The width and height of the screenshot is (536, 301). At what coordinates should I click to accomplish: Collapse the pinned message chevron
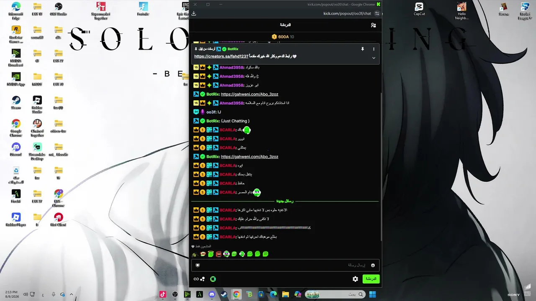(x=374, y=58)
